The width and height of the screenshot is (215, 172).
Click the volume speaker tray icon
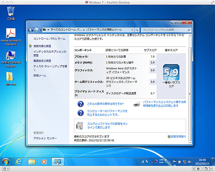coord(190,162)
